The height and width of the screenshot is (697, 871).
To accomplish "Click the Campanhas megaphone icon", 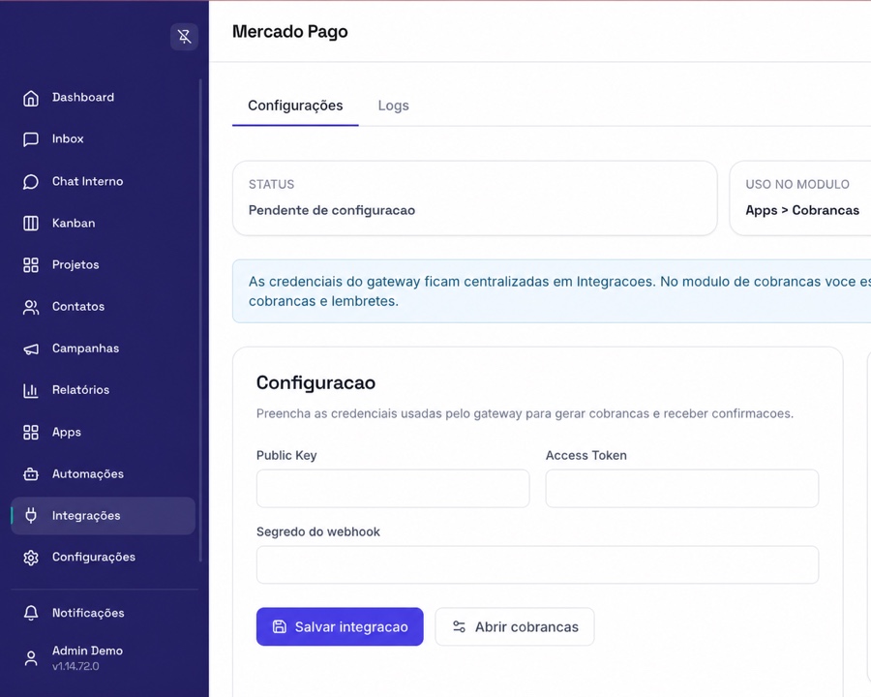I will [x=31, y=349].
